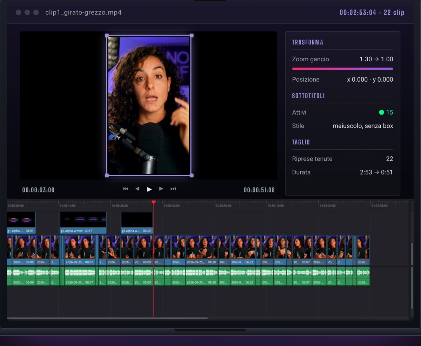This screenshot has height=346, width=421.
Task: Adjust the Zoom gancio gradient slider
Action: (x=342, y=69)
